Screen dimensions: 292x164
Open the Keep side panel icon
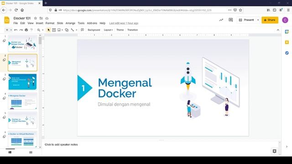[287, 42]
